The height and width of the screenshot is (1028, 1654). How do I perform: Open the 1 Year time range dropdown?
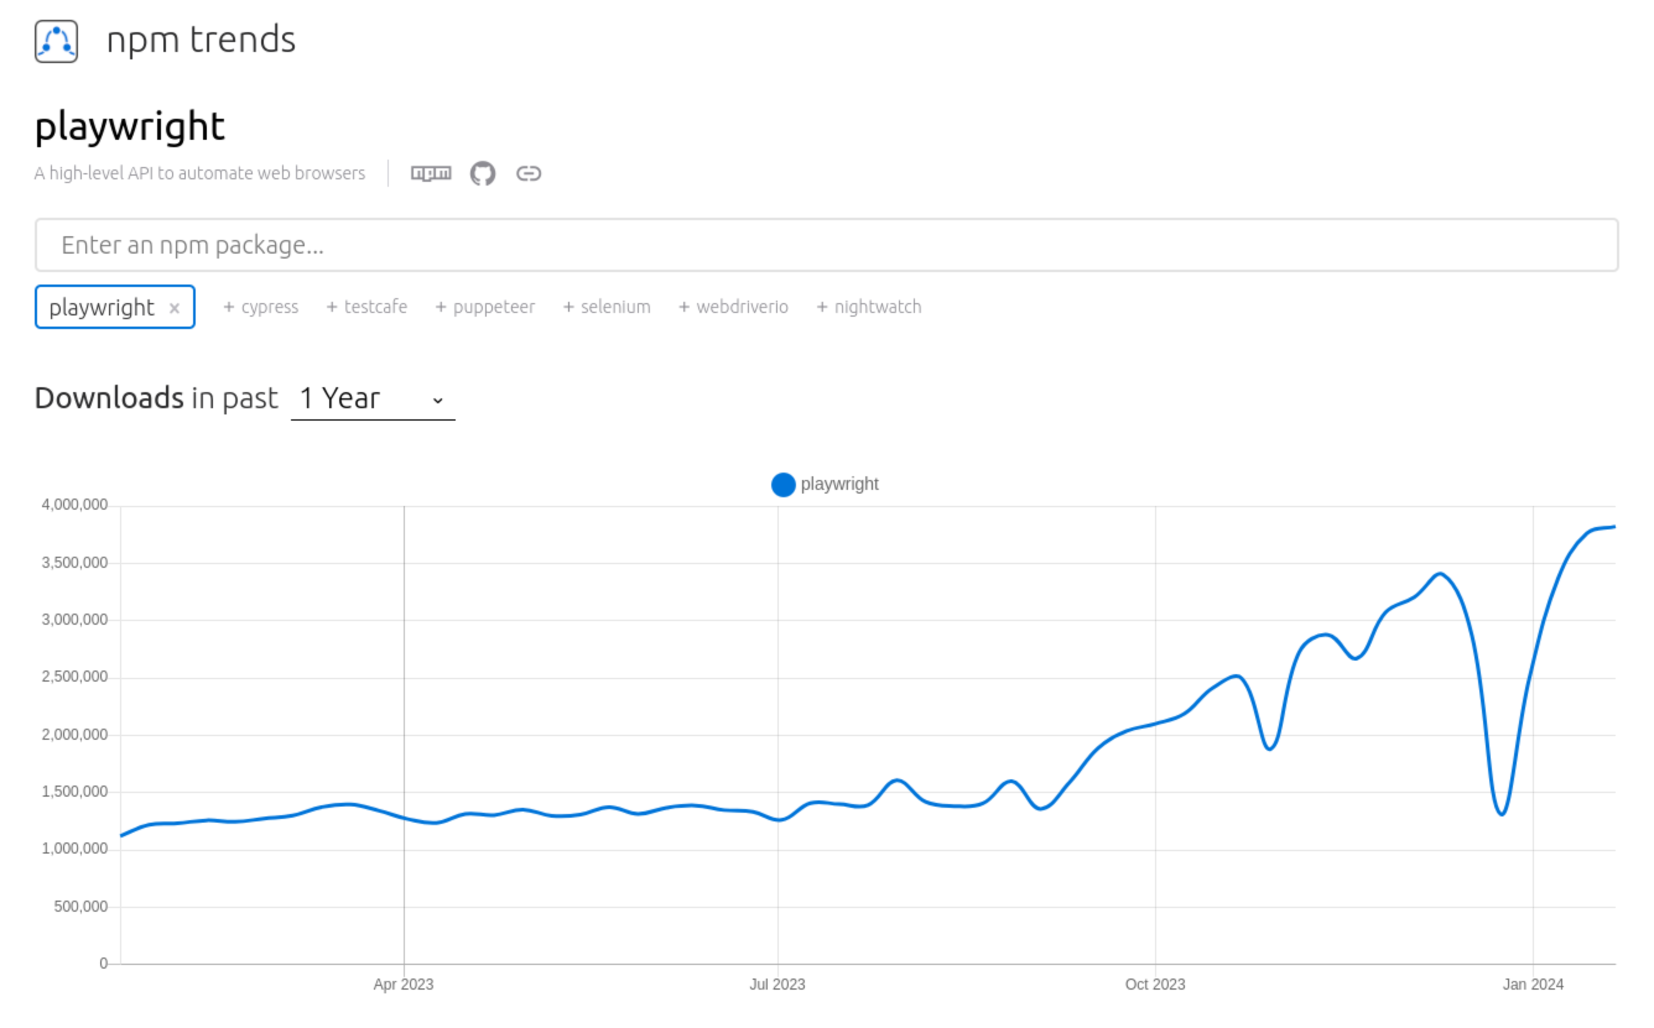(x=373, y=398)
